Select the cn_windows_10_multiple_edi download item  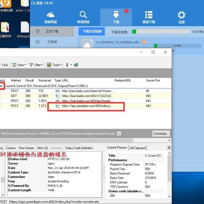tap(118, 42)
